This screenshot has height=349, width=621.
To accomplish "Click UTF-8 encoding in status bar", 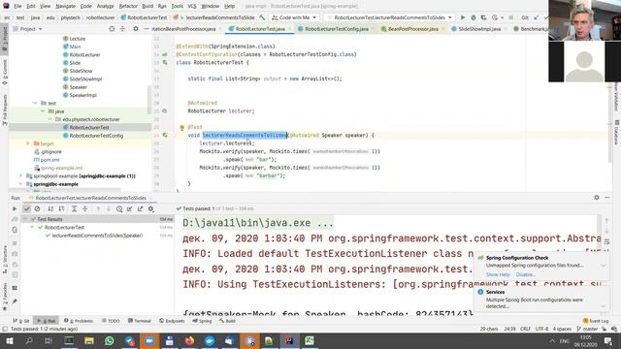I will [x=541, y=329].
